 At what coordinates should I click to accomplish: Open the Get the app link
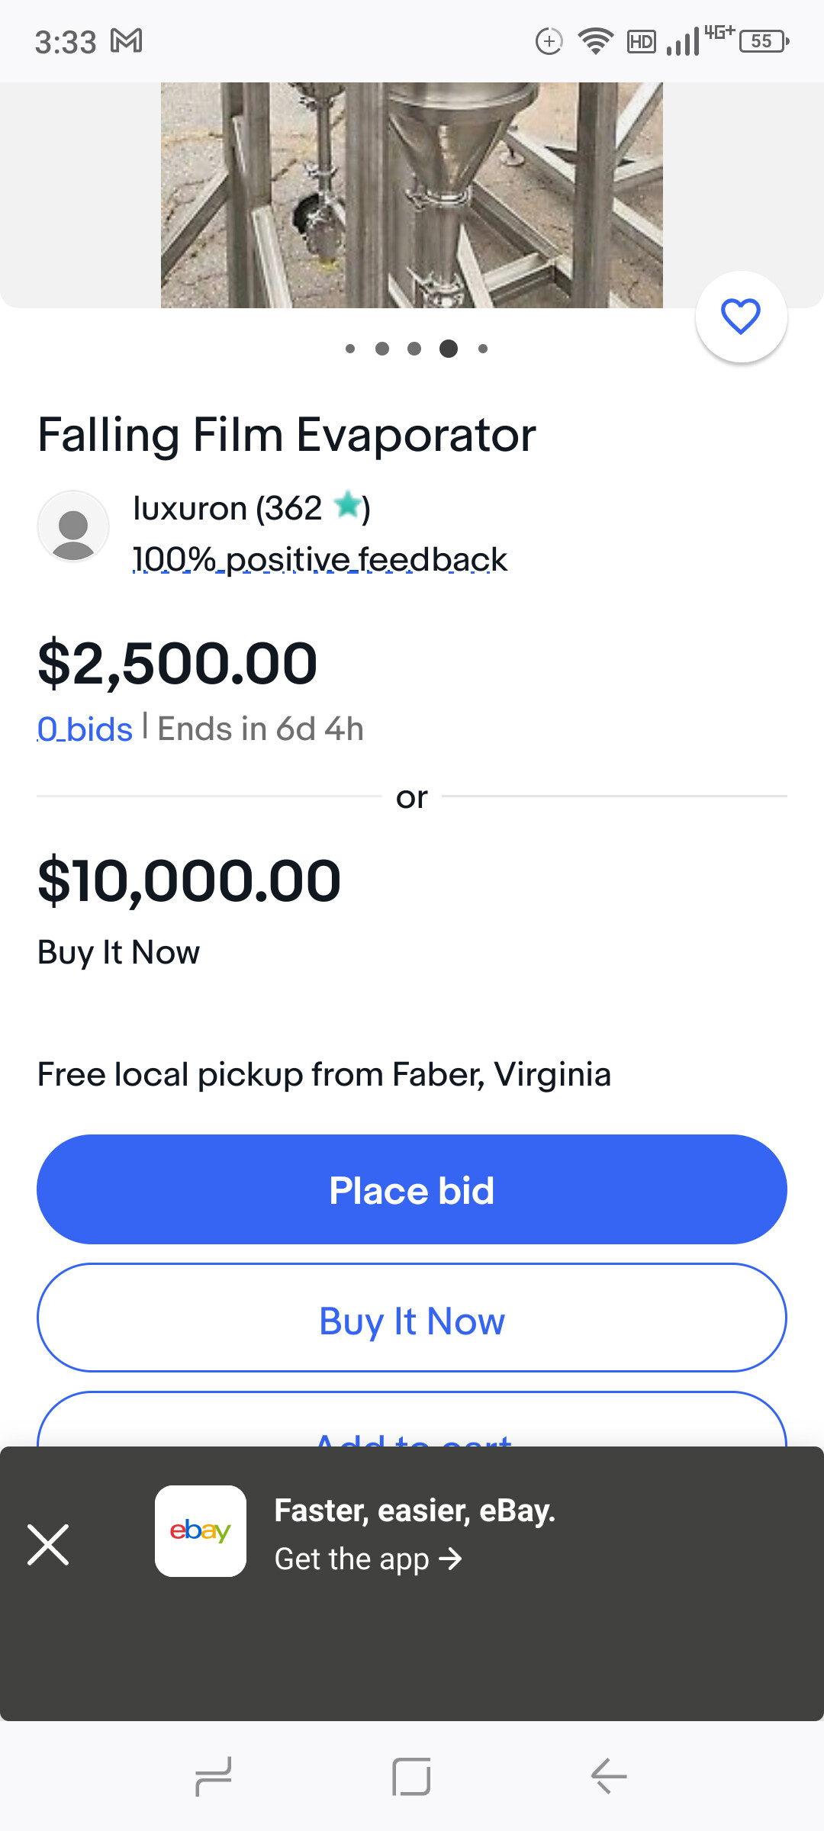click(x=369, y=1559)
